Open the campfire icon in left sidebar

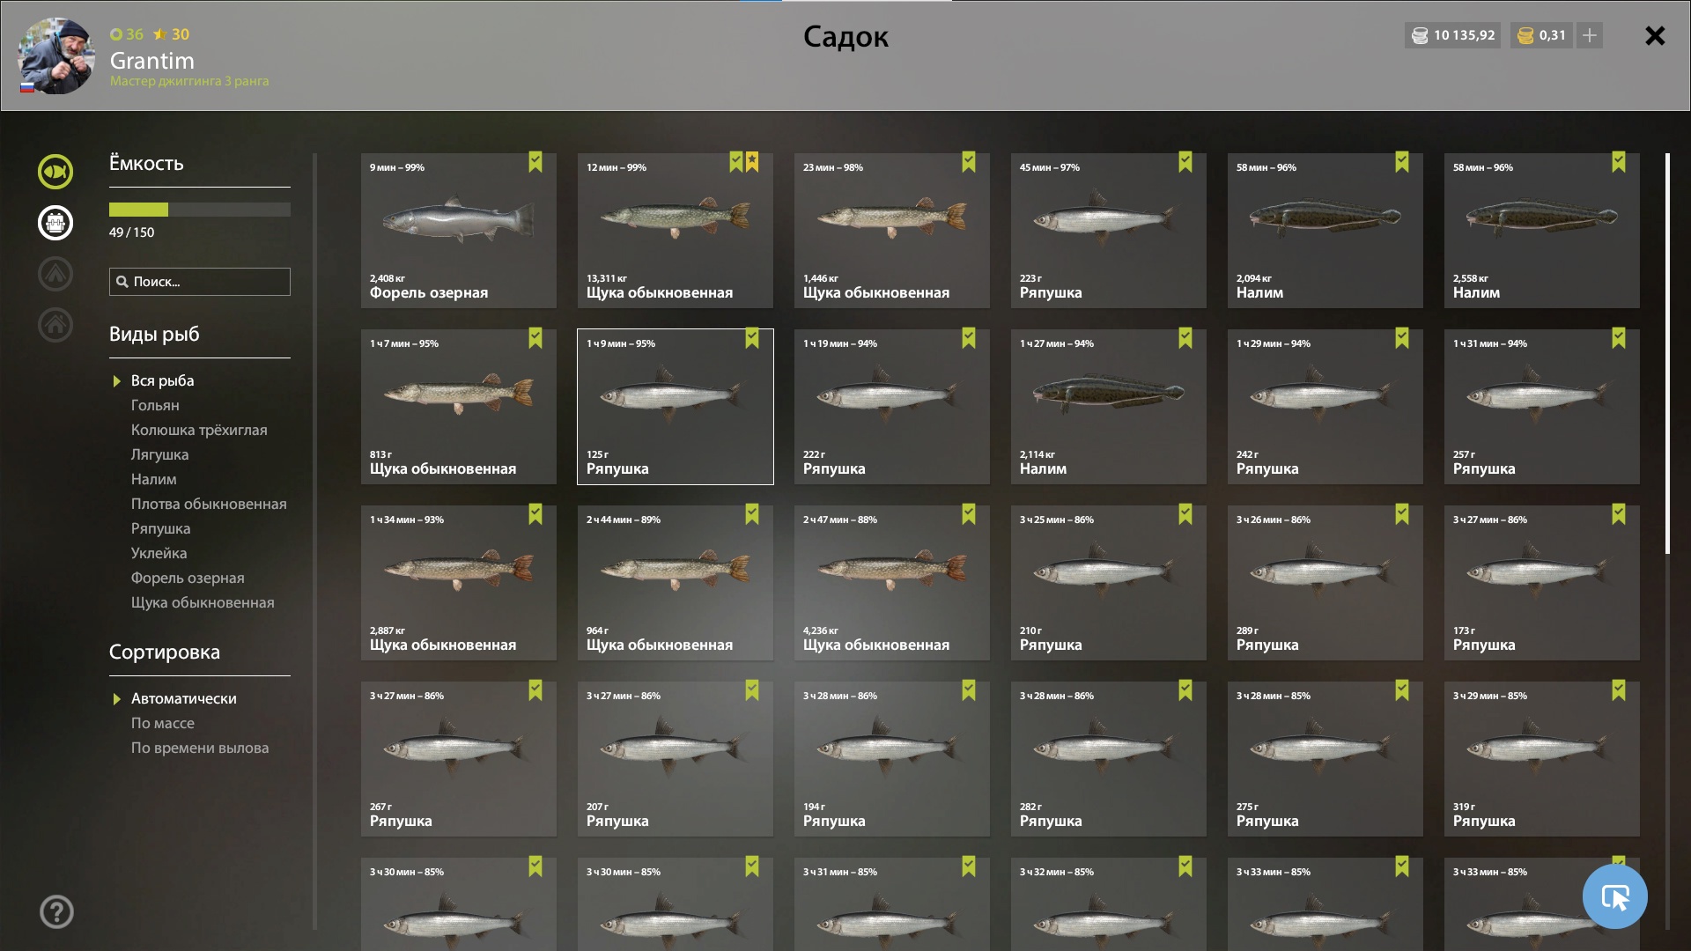(x=55, y=274)
